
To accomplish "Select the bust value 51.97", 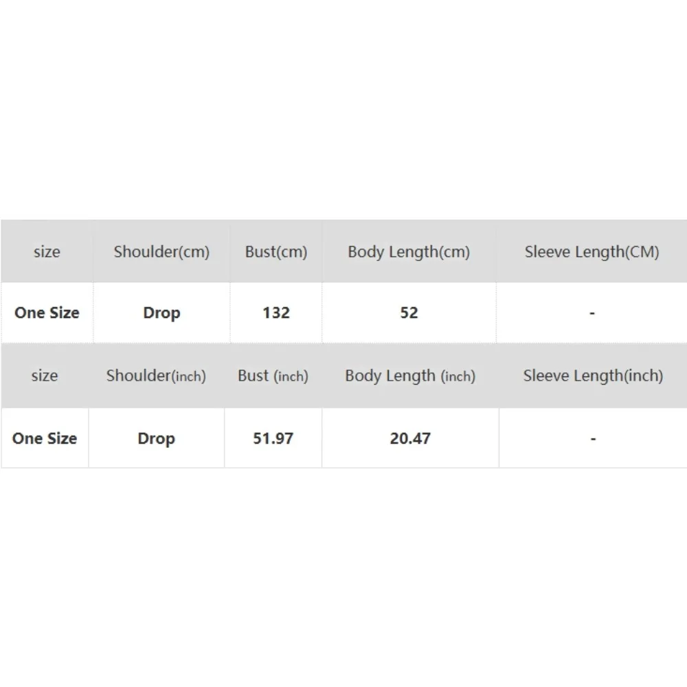I will pos(273,438).
